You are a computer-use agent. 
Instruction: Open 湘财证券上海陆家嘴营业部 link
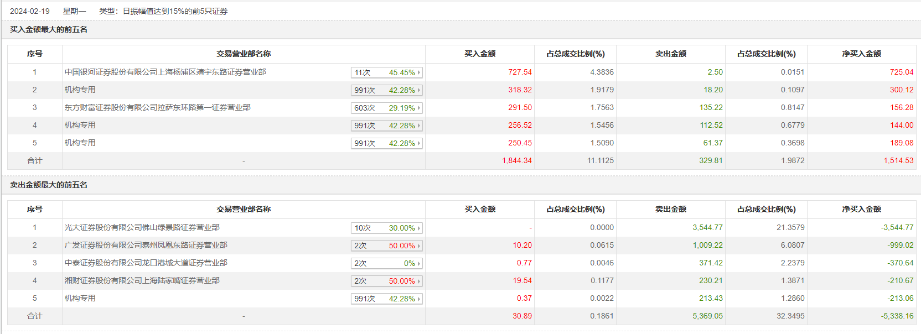142,281
